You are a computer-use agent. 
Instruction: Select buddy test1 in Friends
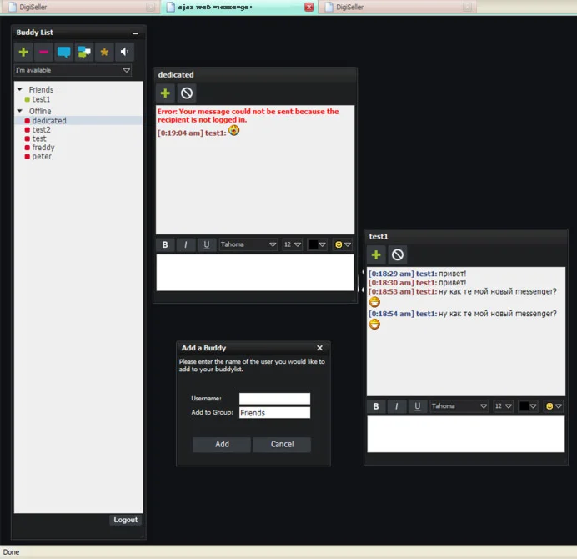tap(41, 99)
